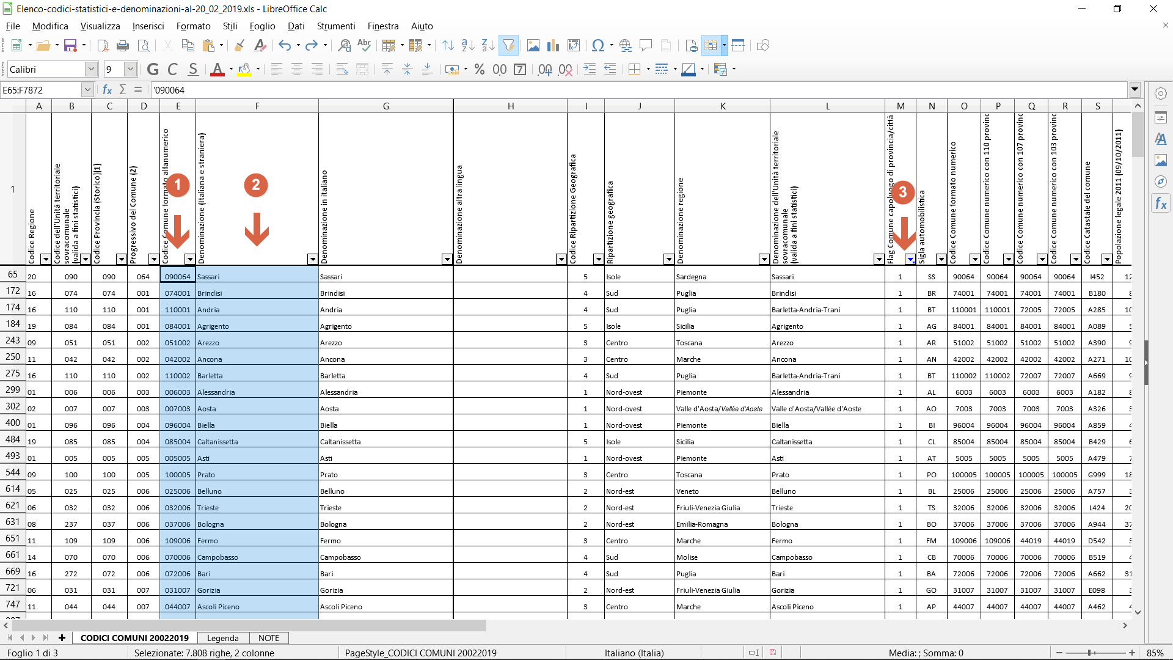This screenshot has height=660, width=1173.
Task: Open the Calibri font name dropdown
Action: click(91, 69)
